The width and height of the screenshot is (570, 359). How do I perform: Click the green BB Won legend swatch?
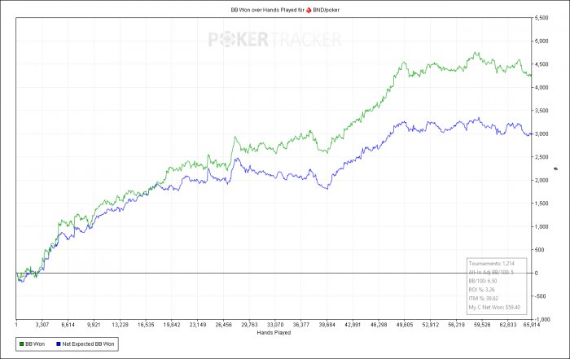click(21, 344)
